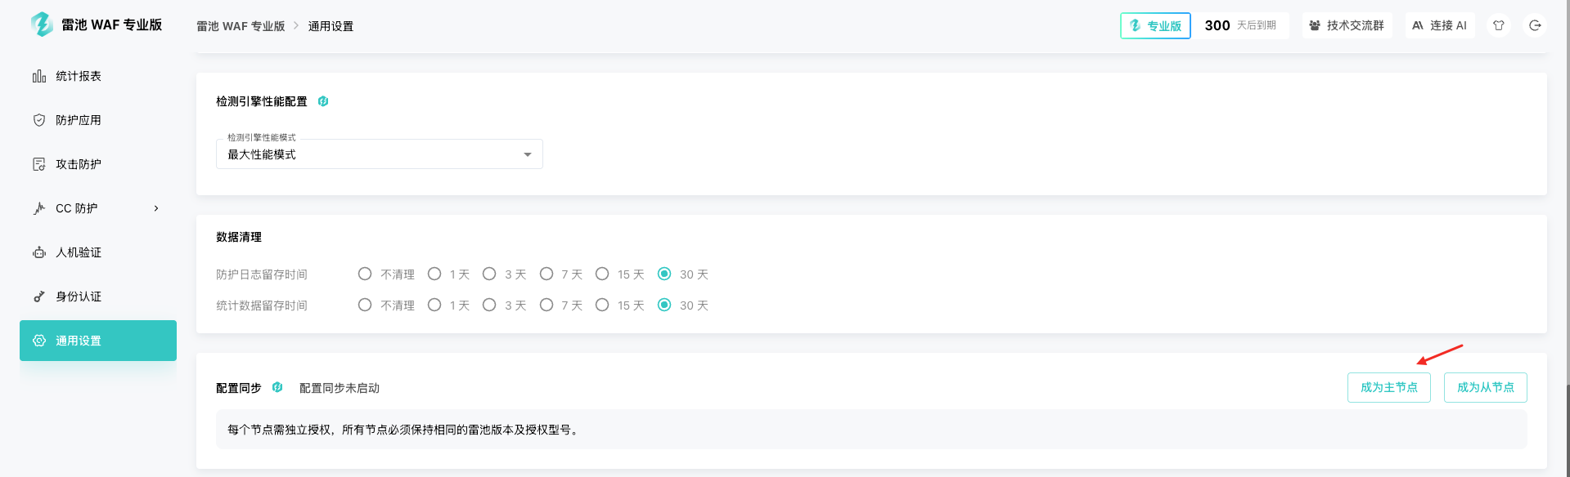This screenshot has height=477, width=1570.
Task: Click the info icon beside 检测引擎性能配置
Action: tap(323, 101)
